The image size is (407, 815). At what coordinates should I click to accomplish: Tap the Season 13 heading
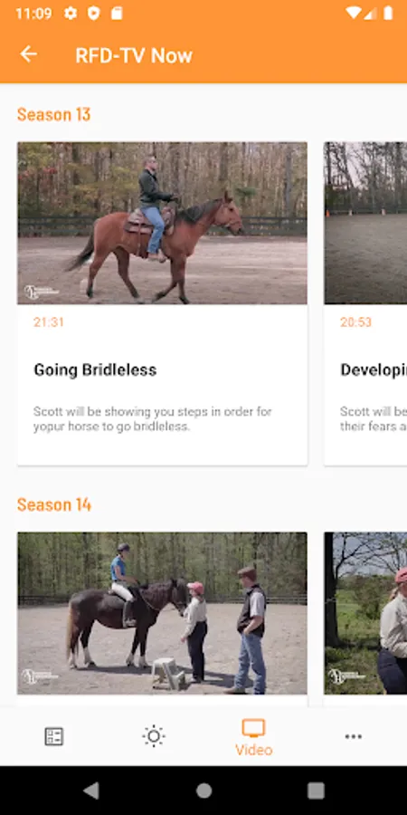click(54, 114)
